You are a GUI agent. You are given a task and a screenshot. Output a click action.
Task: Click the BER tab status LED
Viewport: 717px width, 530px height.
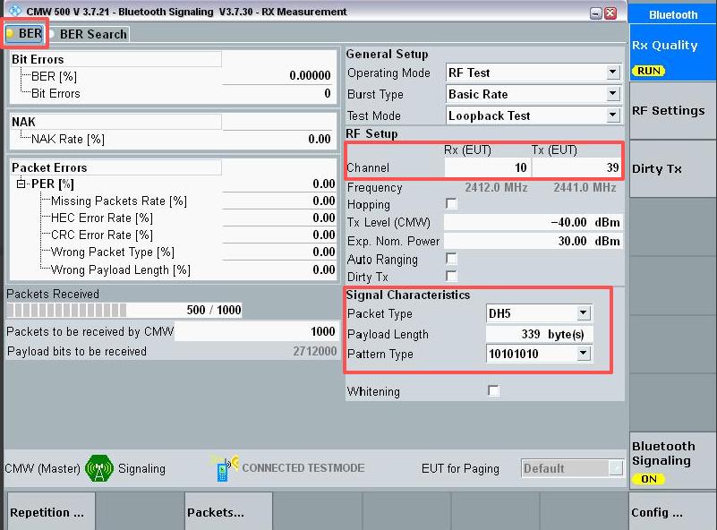click(x=10, y=33)
